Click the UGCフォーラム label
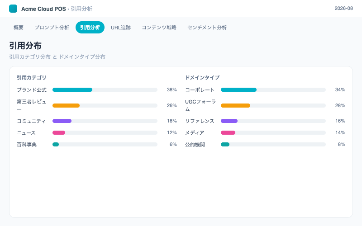 coord(200,105)
